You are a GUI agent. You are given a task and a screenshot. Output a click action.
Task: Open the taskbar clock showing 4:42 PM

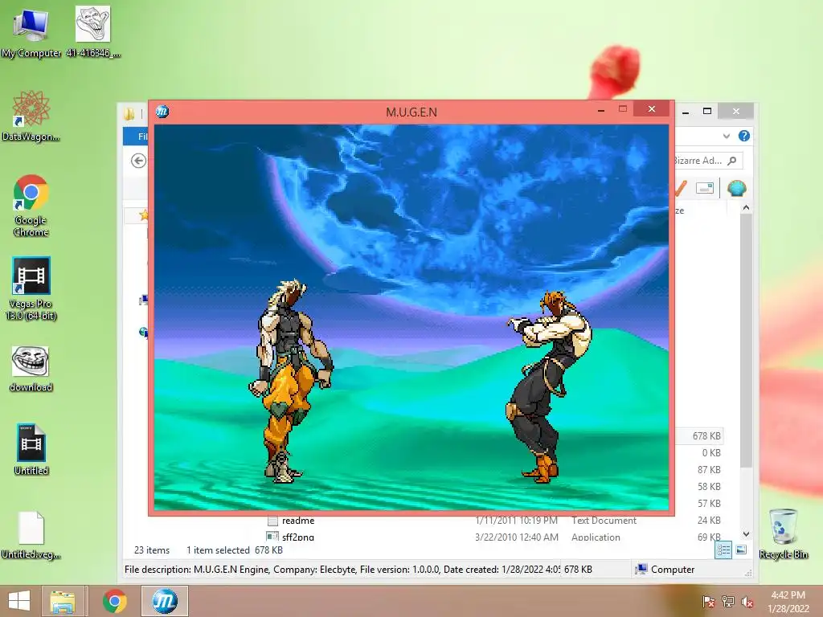click(788, 602)
